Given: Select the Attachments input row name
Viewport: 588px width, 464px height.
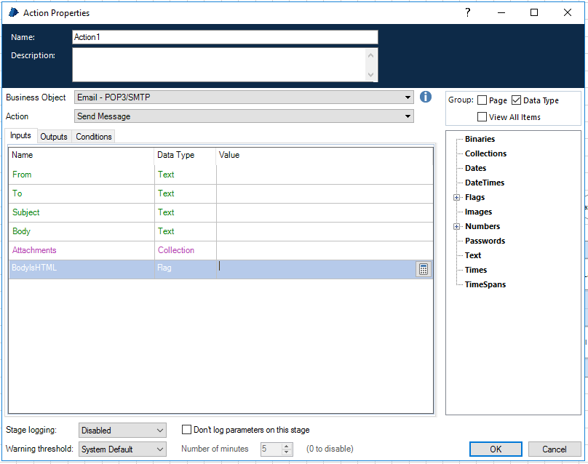Looking at the screenshot, I should click(34, 250).
